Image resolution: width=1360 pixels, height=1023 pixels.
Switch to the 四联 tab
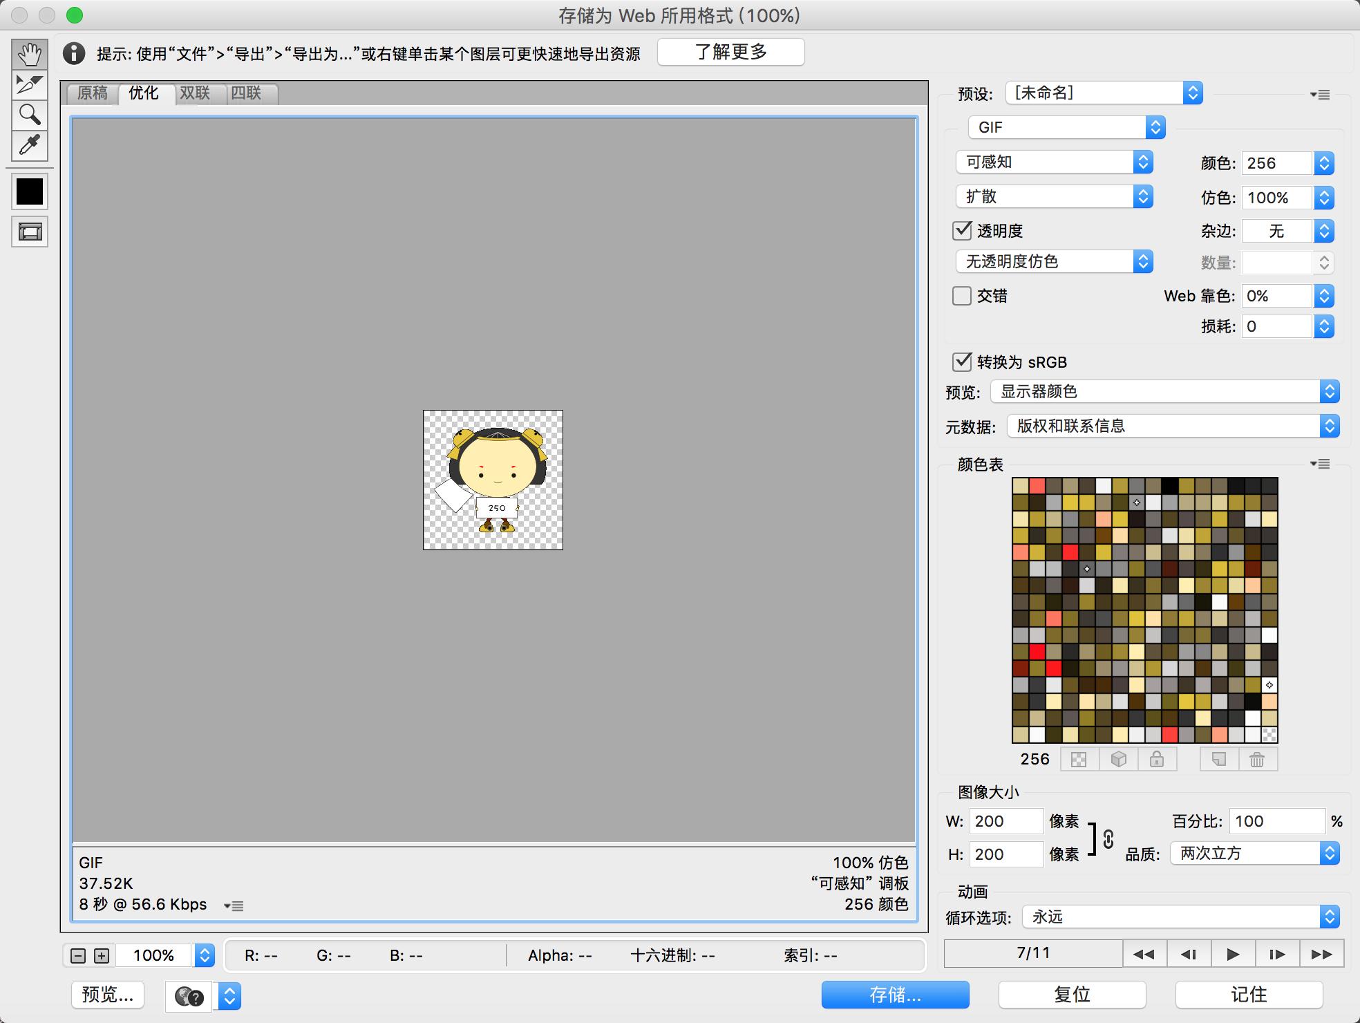point(246,93)
